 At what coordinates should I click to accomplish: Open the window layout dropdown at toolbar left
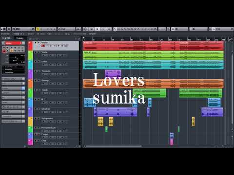[23, 29]
